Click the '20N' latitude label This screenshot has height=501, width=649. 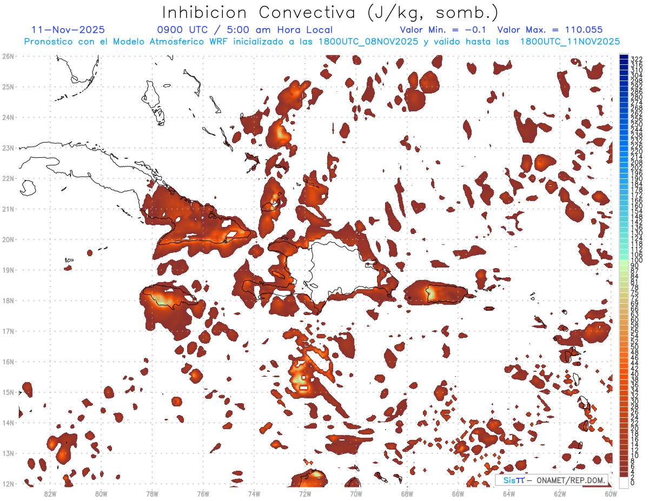8,239
